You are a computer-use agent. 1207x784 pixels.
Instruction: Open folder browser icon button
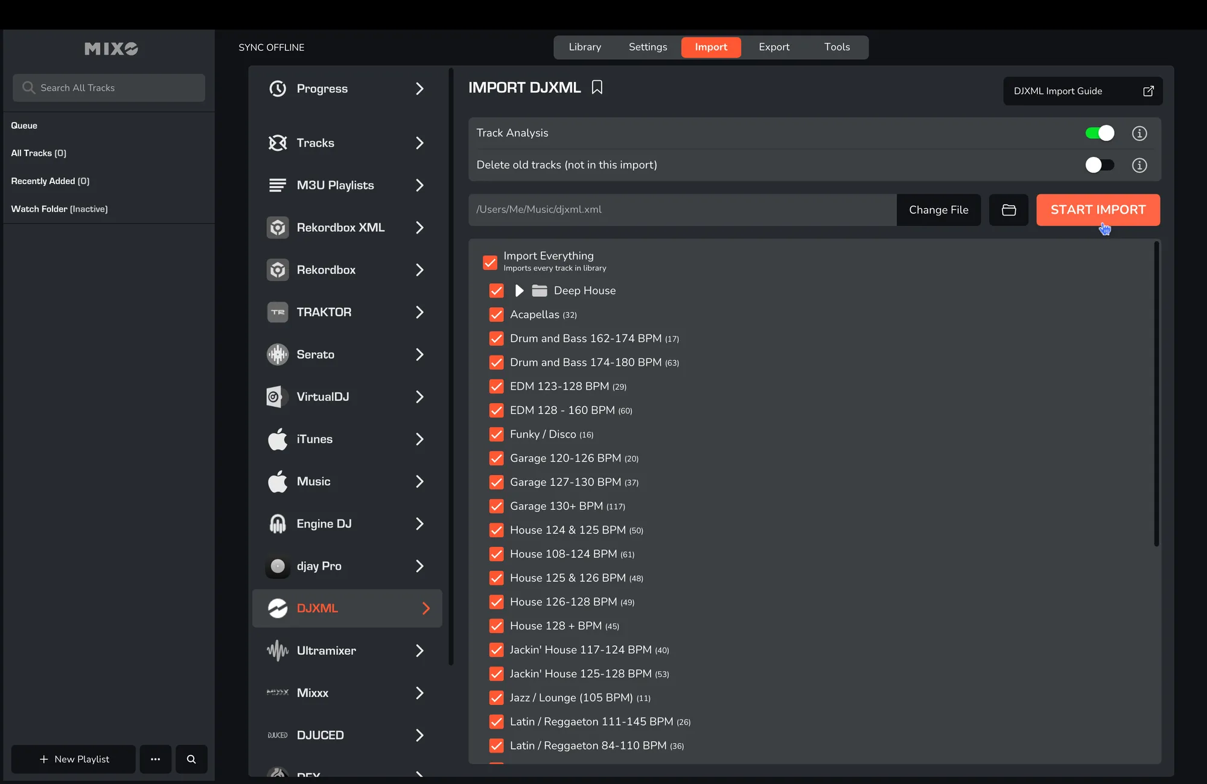pos(1008,210)
